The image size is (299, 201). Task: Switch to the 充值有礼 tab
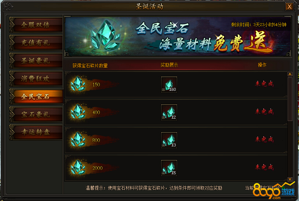click(x=36, y=43)
